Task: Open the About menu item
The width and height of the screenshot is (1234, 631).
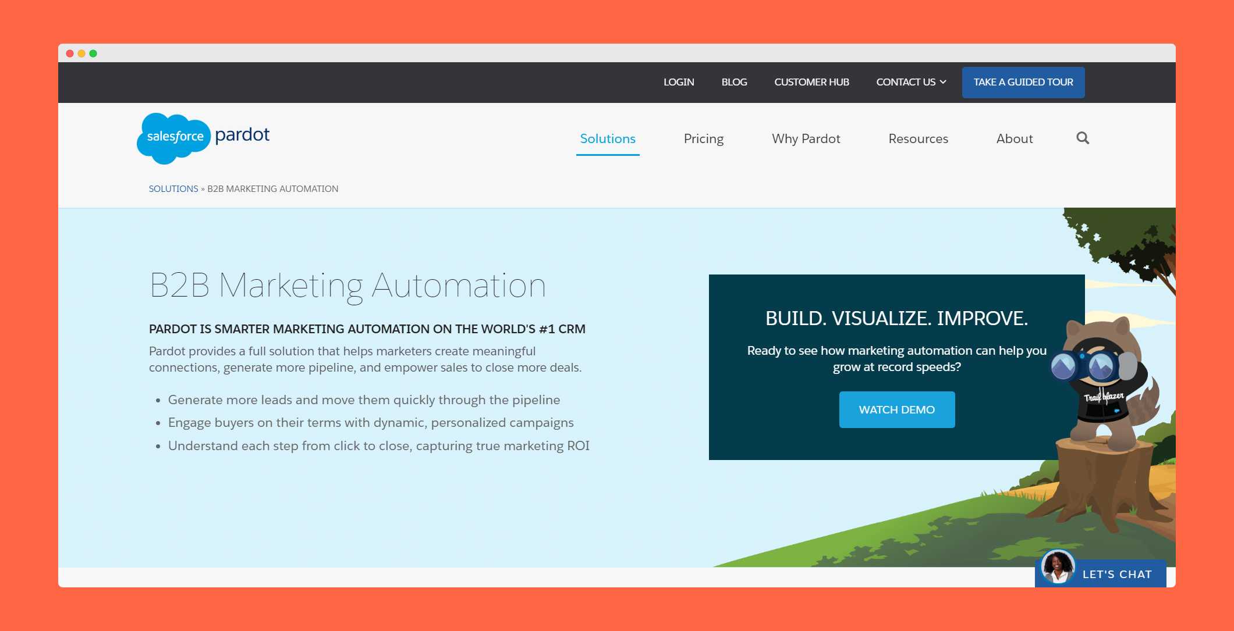Action: pyautogui.click(x=1015, y=139)
